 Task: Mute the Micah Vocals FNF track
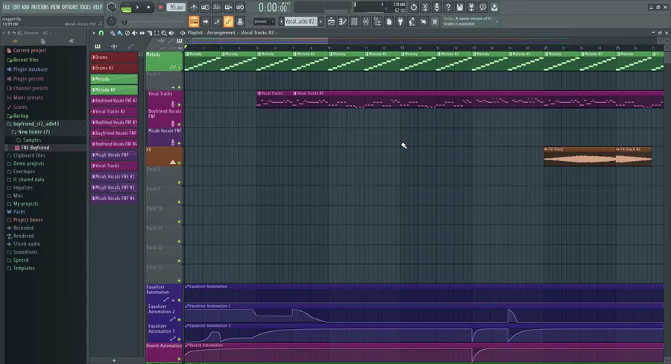click(179, 143)
